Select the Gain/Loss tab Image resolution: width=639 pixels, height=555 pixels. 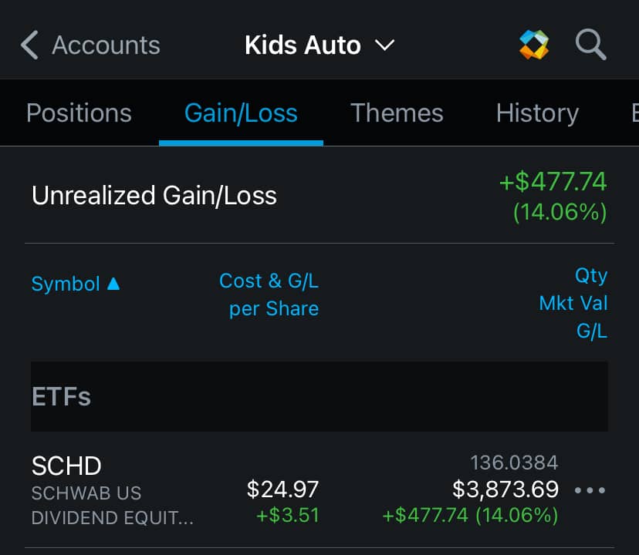click(x=241, y=113)
